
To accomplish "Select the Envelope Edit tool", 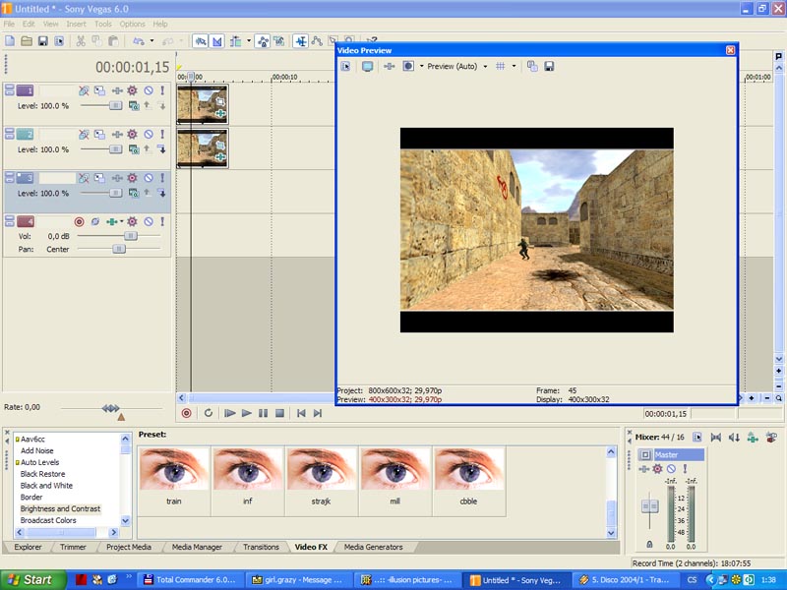I will tap(317, 41).
